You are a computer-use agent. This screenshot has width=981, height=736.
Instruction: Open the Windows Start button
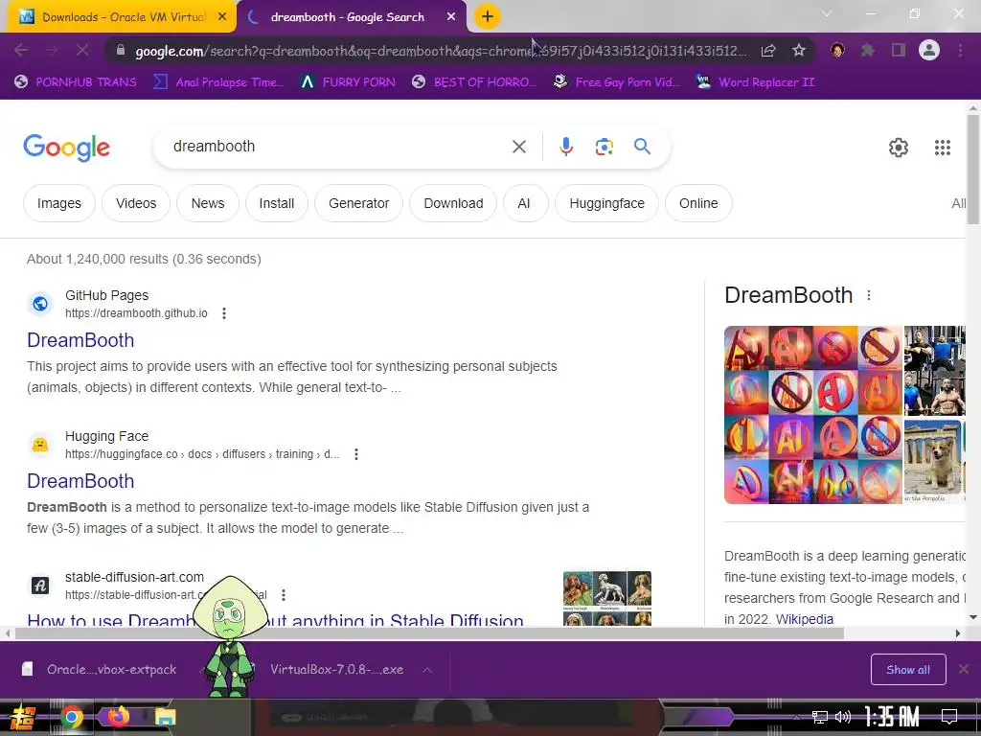click(23, 717)
